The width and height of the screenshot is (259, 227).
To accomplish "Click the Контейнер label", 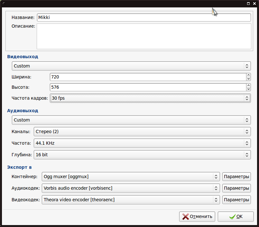I will (x=24, y=177).
